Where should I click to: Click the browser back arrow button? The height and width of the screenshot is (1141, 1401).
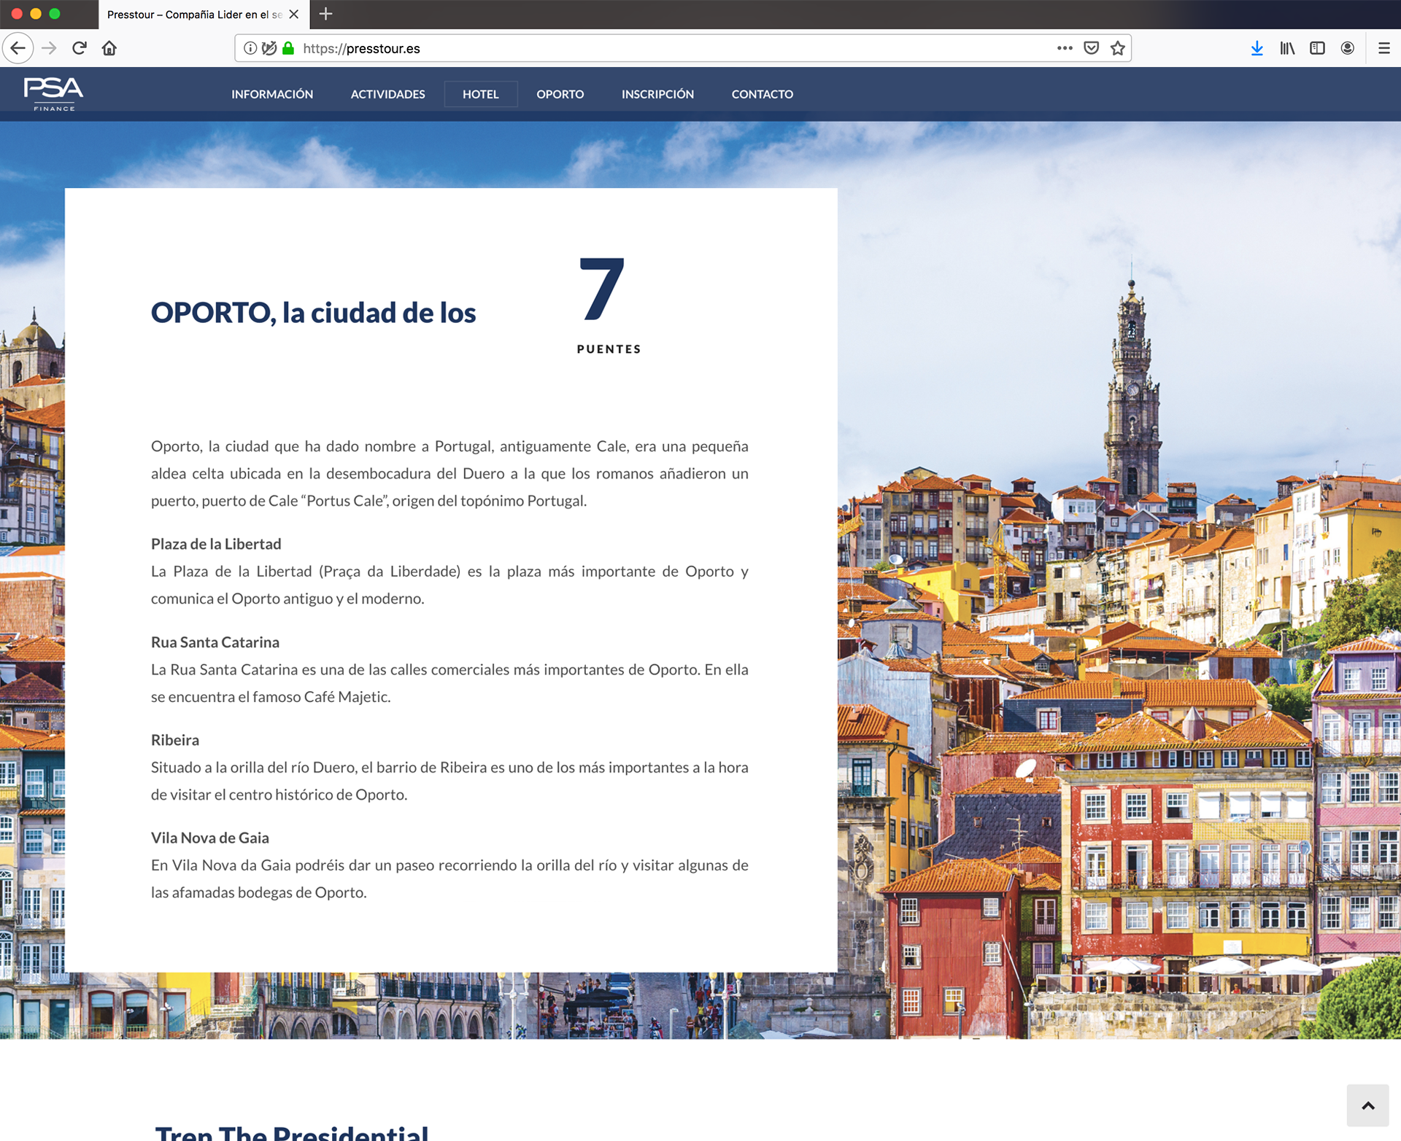18,48
